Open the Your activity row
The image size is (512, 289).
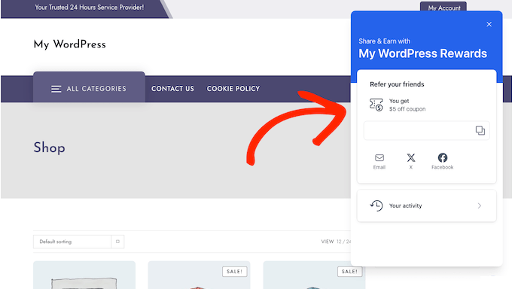426,205
